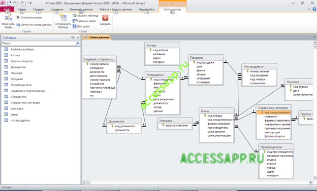Click vertical scrollbar down arrow
The image size is (317, 191).
315,178
